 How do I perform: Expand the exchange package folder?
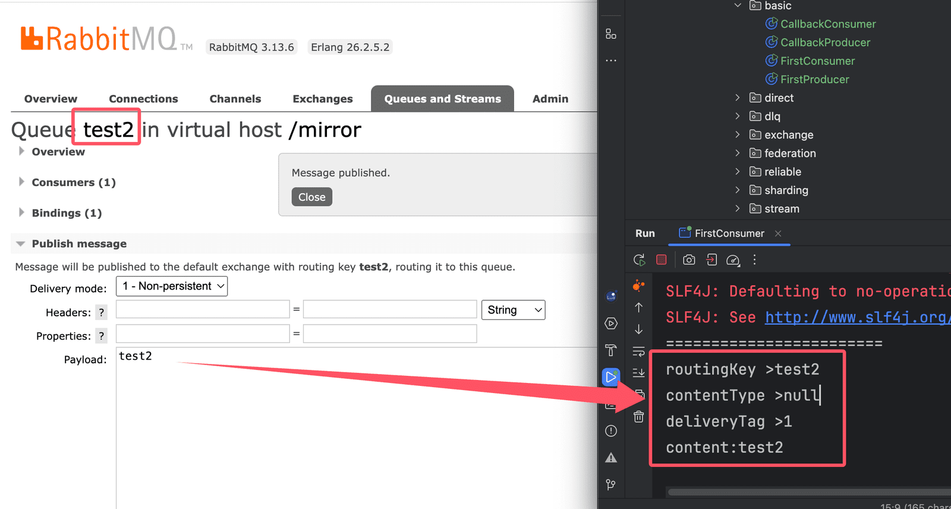click(x=738, y=134)
